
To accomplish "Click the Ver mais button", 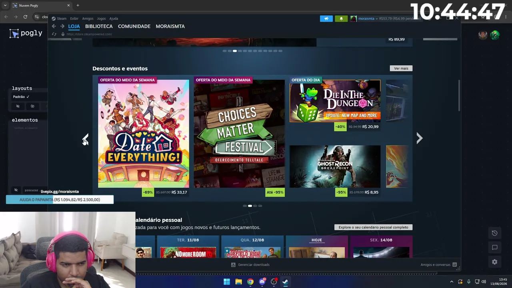I will click(x=401, y=68).
